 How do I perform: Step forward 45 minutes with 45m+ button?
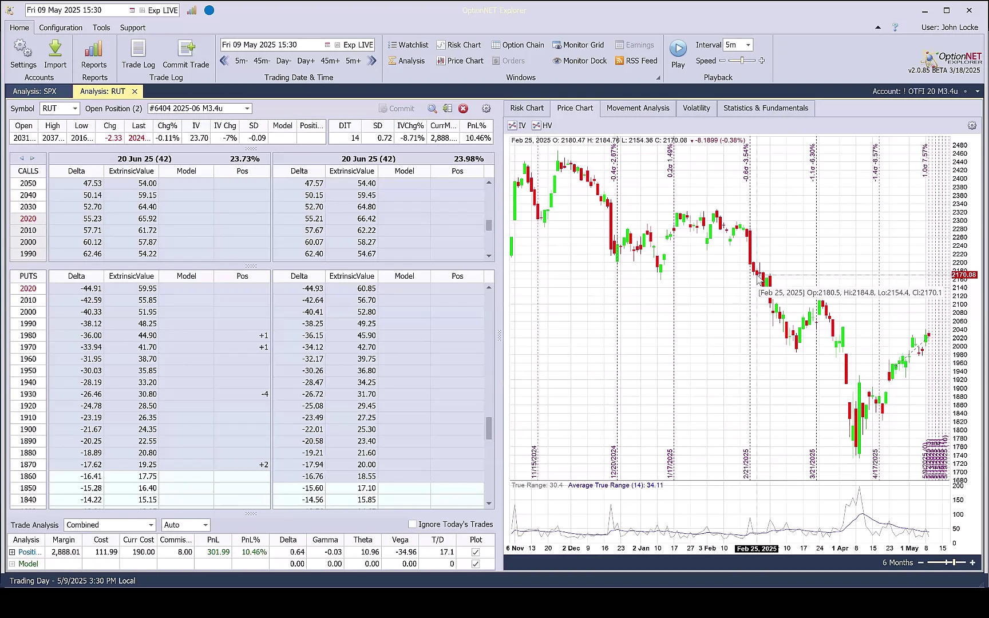click(x=330, y=61)
